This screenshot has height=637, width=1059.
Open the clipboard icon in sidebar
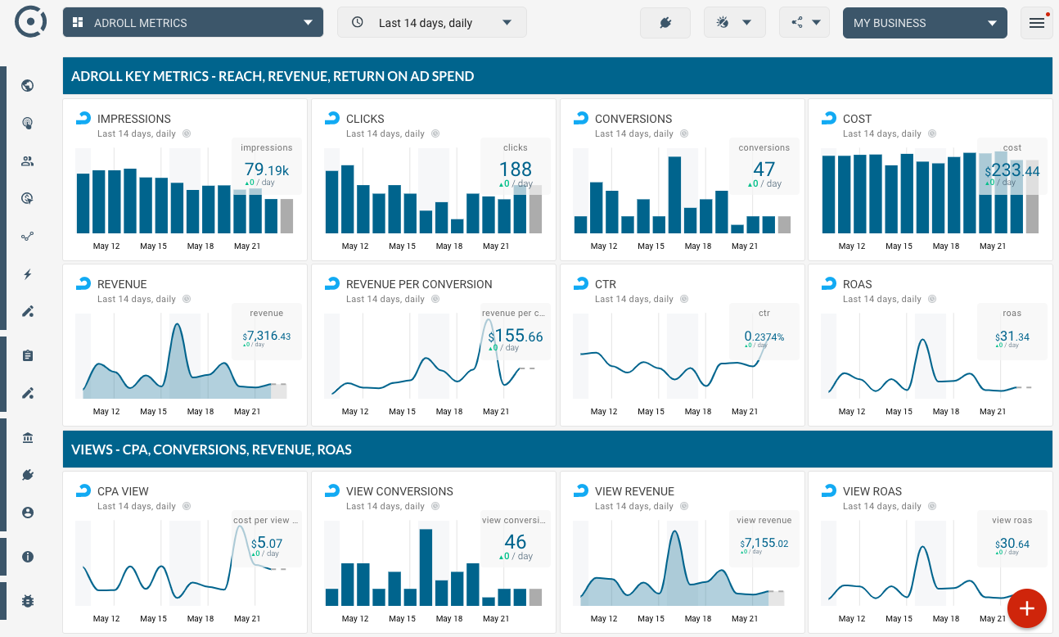tap(28, 355)
